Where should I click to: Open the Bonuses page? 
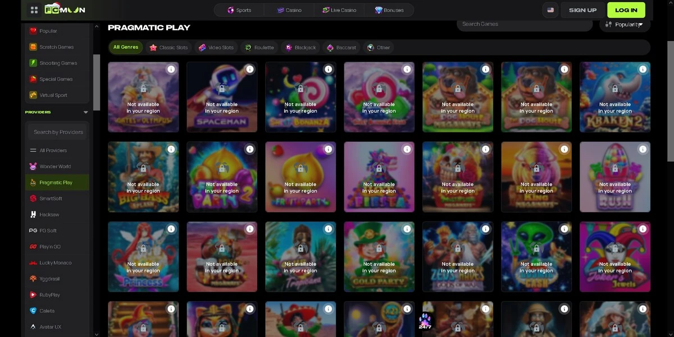pyautogui.click(x=389, y=10)
